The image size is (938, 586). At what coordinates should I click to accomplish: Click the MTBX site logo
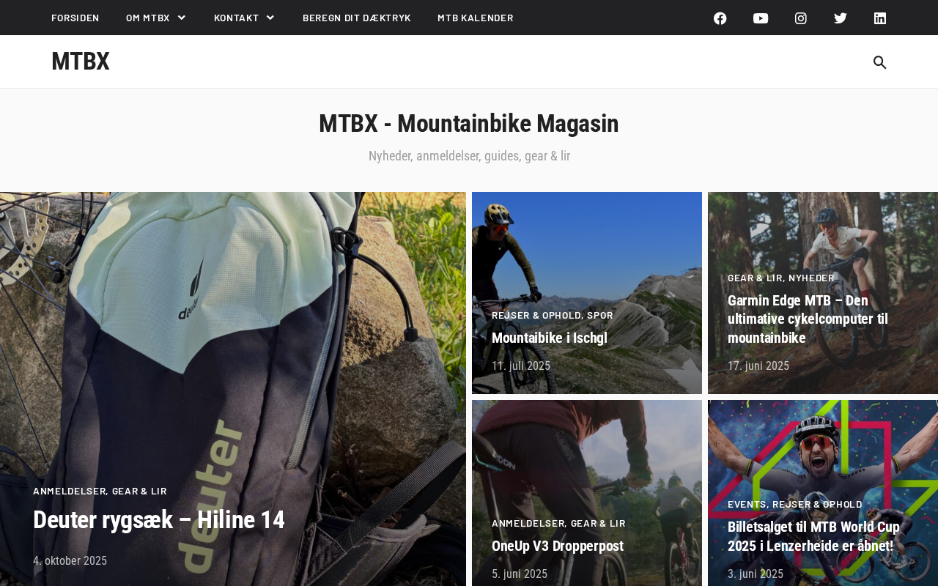click(81, 62)
